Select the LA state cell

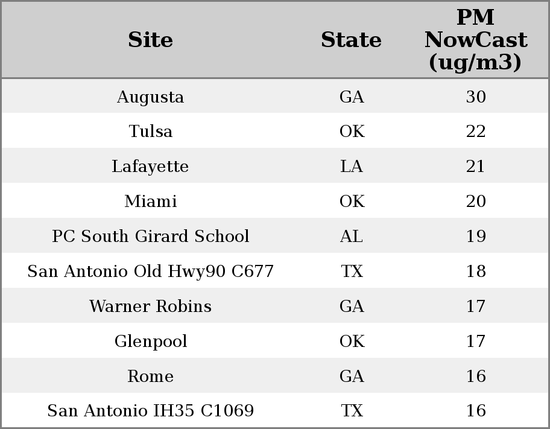(351, 167)
